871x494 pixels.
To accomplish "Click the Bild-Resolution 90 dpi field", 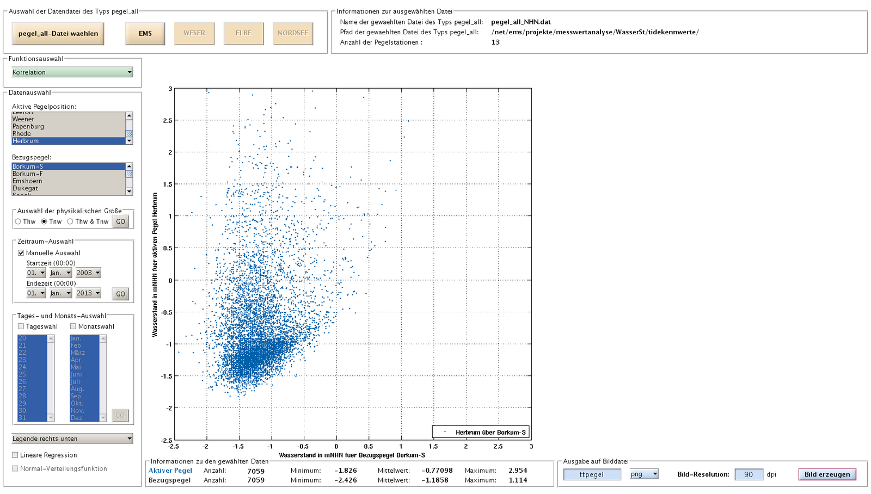I will point(749,474).
